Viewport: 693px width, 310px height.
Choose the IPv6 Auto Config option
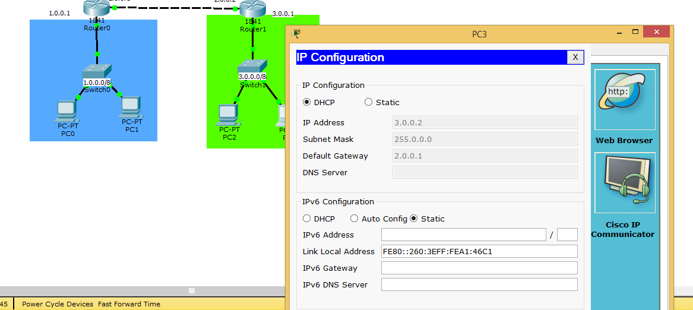(355, 219)
